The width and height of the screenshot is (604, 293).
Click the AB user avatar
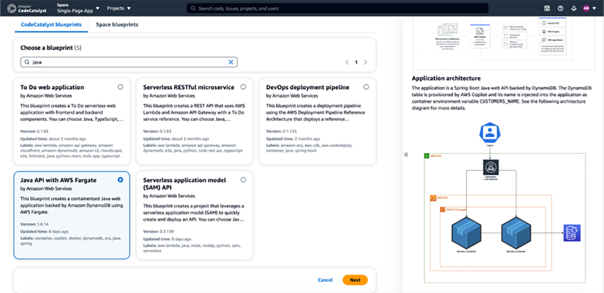586,9
